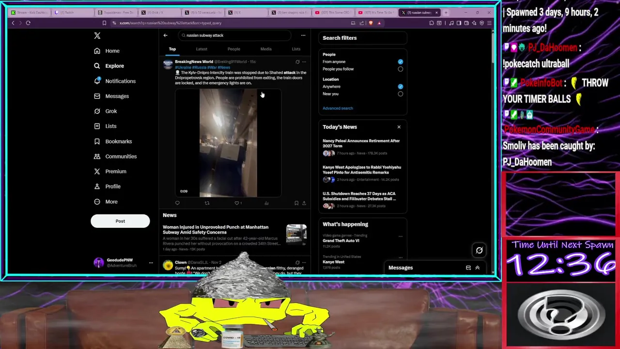Screen dimensions: 620x349
Task: Open U.S. Shutdown 37 Days story
Action: (359, 196)
